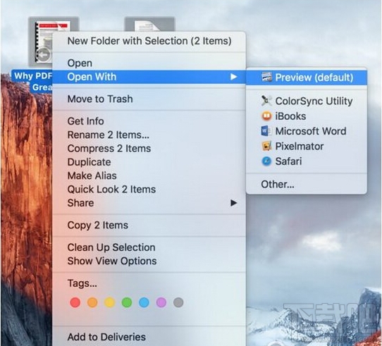This screenshot has height=346, width=382.
Task: Click the iBooks app icon
Action: [x=266, y=116]
